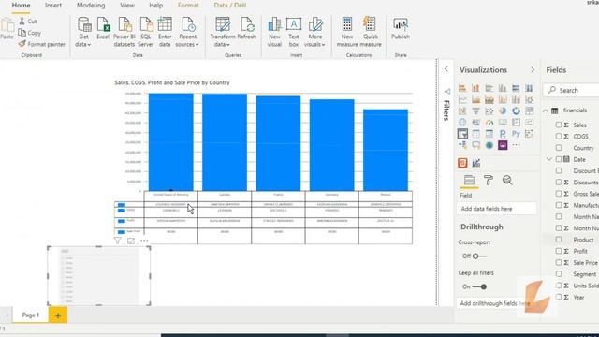The width and height of the screenshot is (599, 337).
Task: Select the R script visual
Action: 503,134
